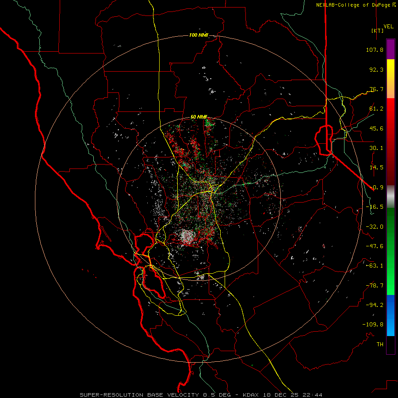Click the 45.6 velocity scale value
Screen dimensions: 398x398
click(x=376, y=128)
